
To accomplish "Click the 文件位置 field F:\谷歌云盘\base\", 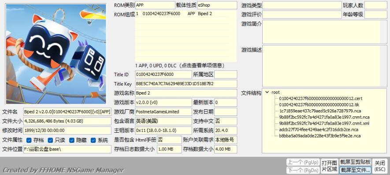I will coord(67,149).
